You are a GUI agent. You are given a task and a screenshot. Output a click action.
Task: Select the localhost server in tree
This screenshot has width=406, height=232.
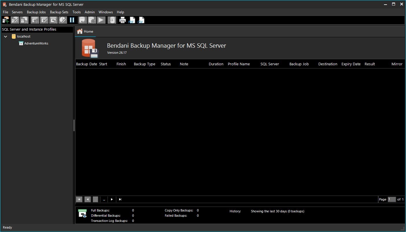click(24, 36)
